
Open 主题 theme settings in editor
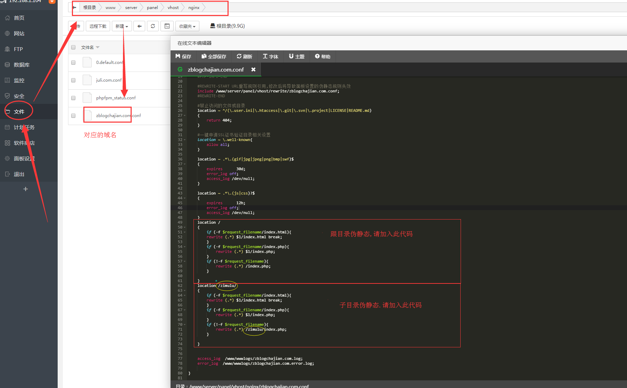[x=297, y=56]
